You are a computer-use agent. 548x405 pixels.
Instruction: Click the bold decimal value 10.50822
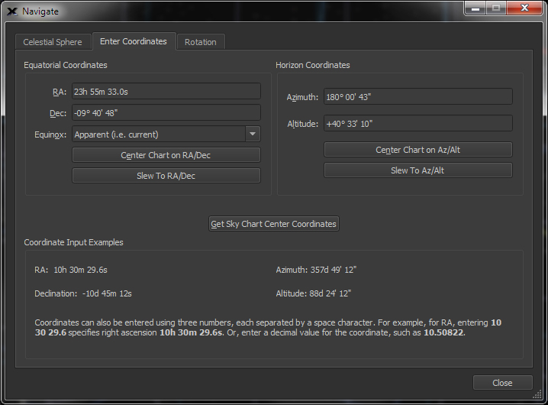[443, 332]
